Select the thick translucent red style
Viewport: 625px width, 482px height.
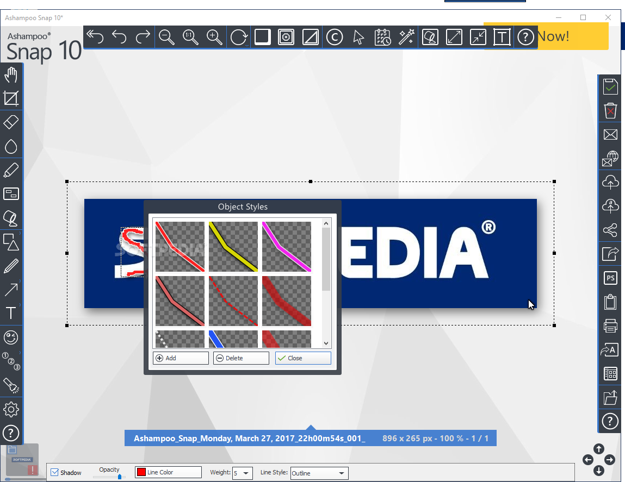pos(287,301)
